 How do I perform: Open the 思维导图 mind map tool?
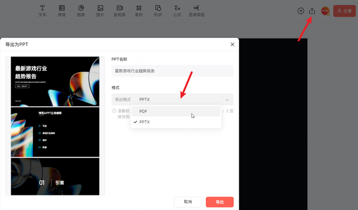click(196, 11)
